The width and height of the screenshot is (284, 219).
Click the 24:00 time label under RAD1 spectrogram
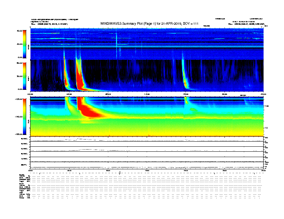click(263, 94)
